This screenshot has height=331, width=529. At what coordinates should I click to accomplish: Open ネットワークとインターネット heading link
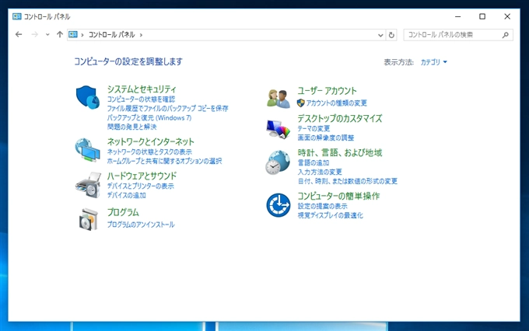pyautogui.click(x=150, y=141)
